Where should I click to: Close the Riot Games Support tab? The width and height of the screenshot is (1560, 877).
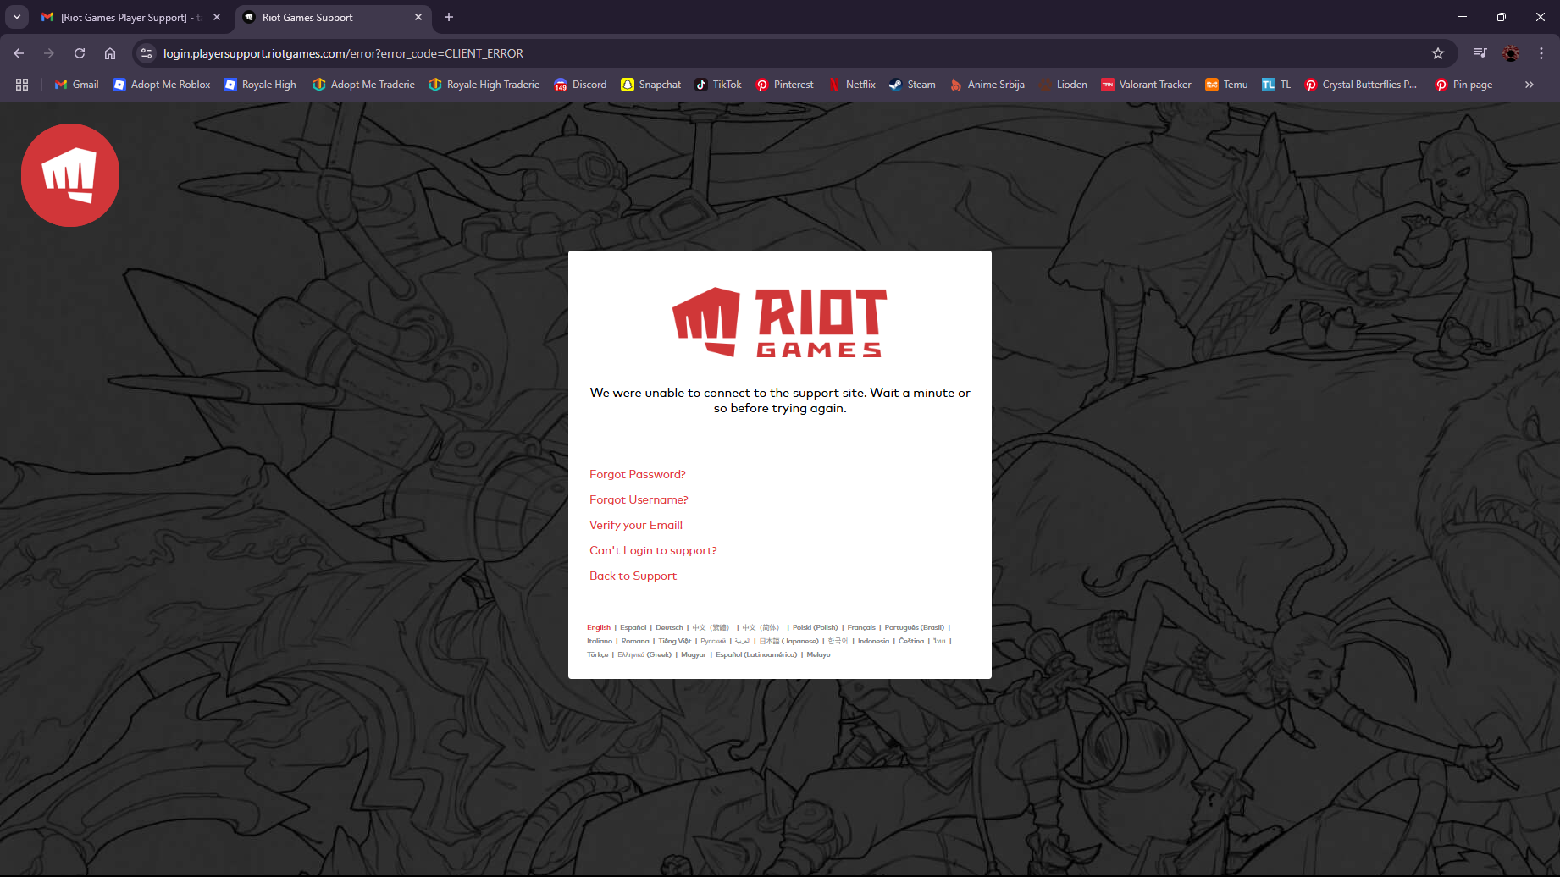[x=418, y=17]
